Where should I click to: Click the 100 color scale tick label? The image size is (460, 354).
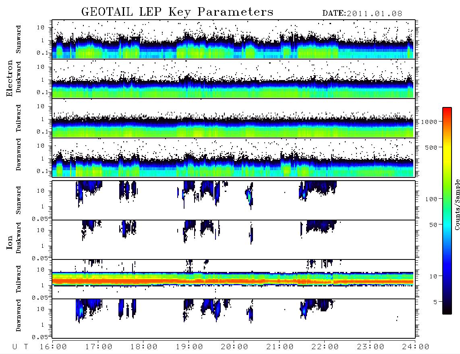[x=431, y=199]
